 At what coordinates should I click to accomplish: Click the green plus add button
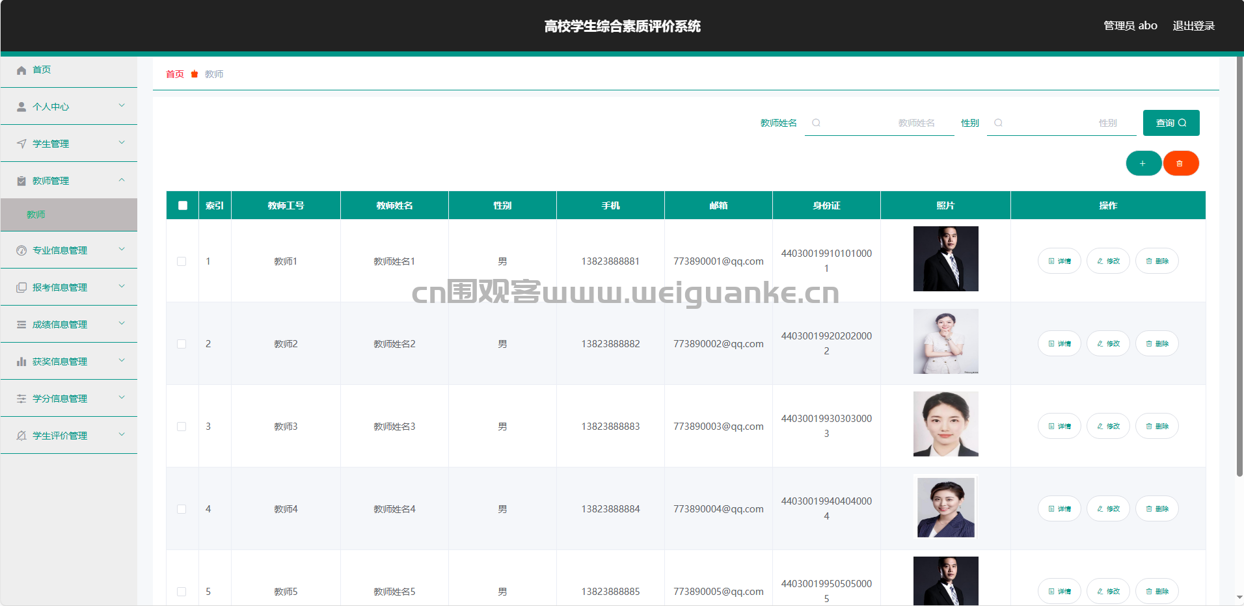click(x=1143, y=163)
